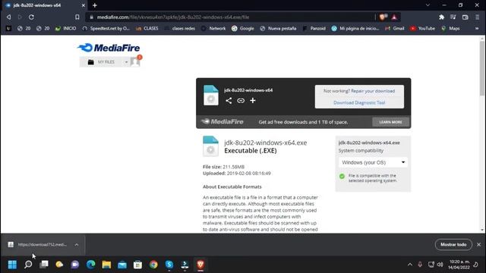Image resolution: width=486 pixels, height=273 pixels.
Task: Open Microsoft Edge from the taskbar
Action: 91,265
